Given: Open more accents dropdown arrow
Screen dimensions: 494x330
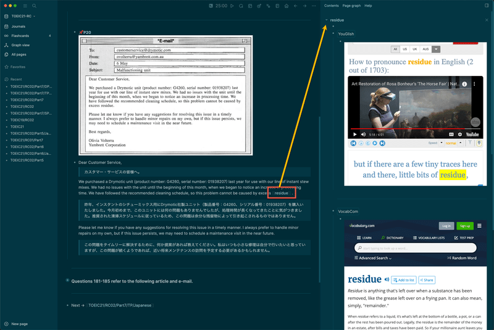Looking at the screenshot, I should coord(436,49).
